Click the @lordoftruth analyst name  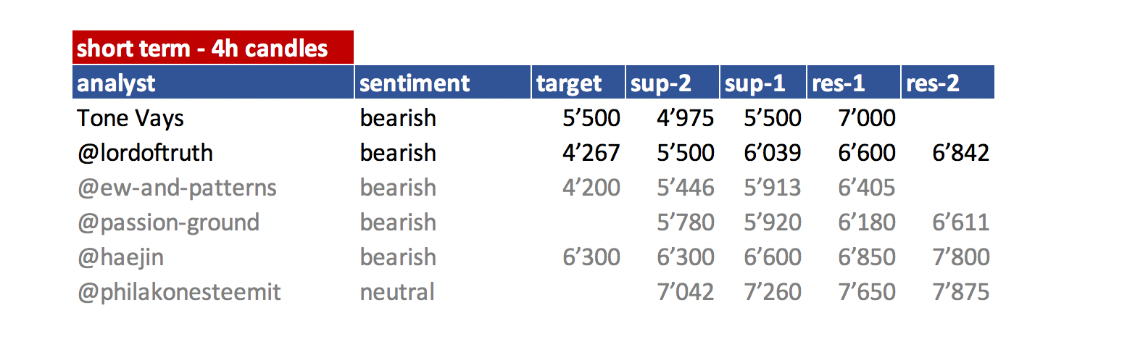(x=145, y=152)
